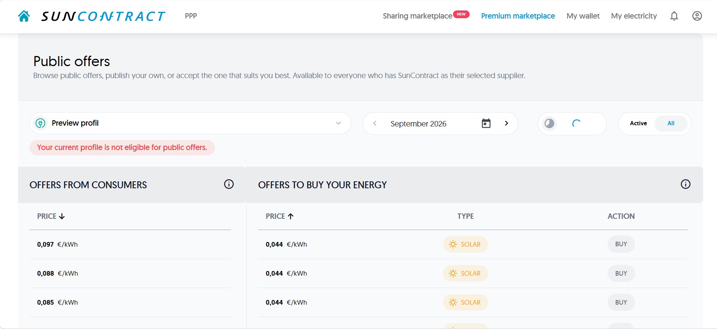Sort consumer offers by Price descending
The width and height of the screenshot is (717, 329).
tap(51, 216)
